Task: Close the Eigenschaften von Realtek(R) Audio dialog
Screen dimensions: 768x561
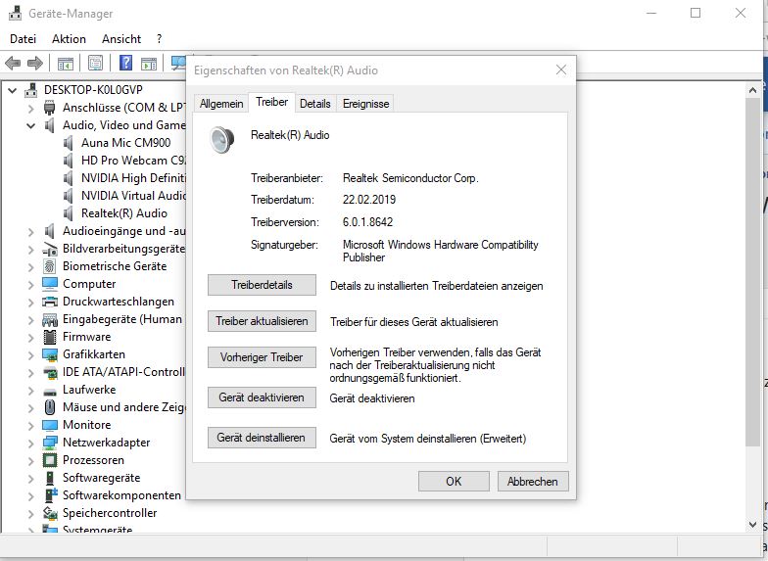Action: tap(561, 70)
